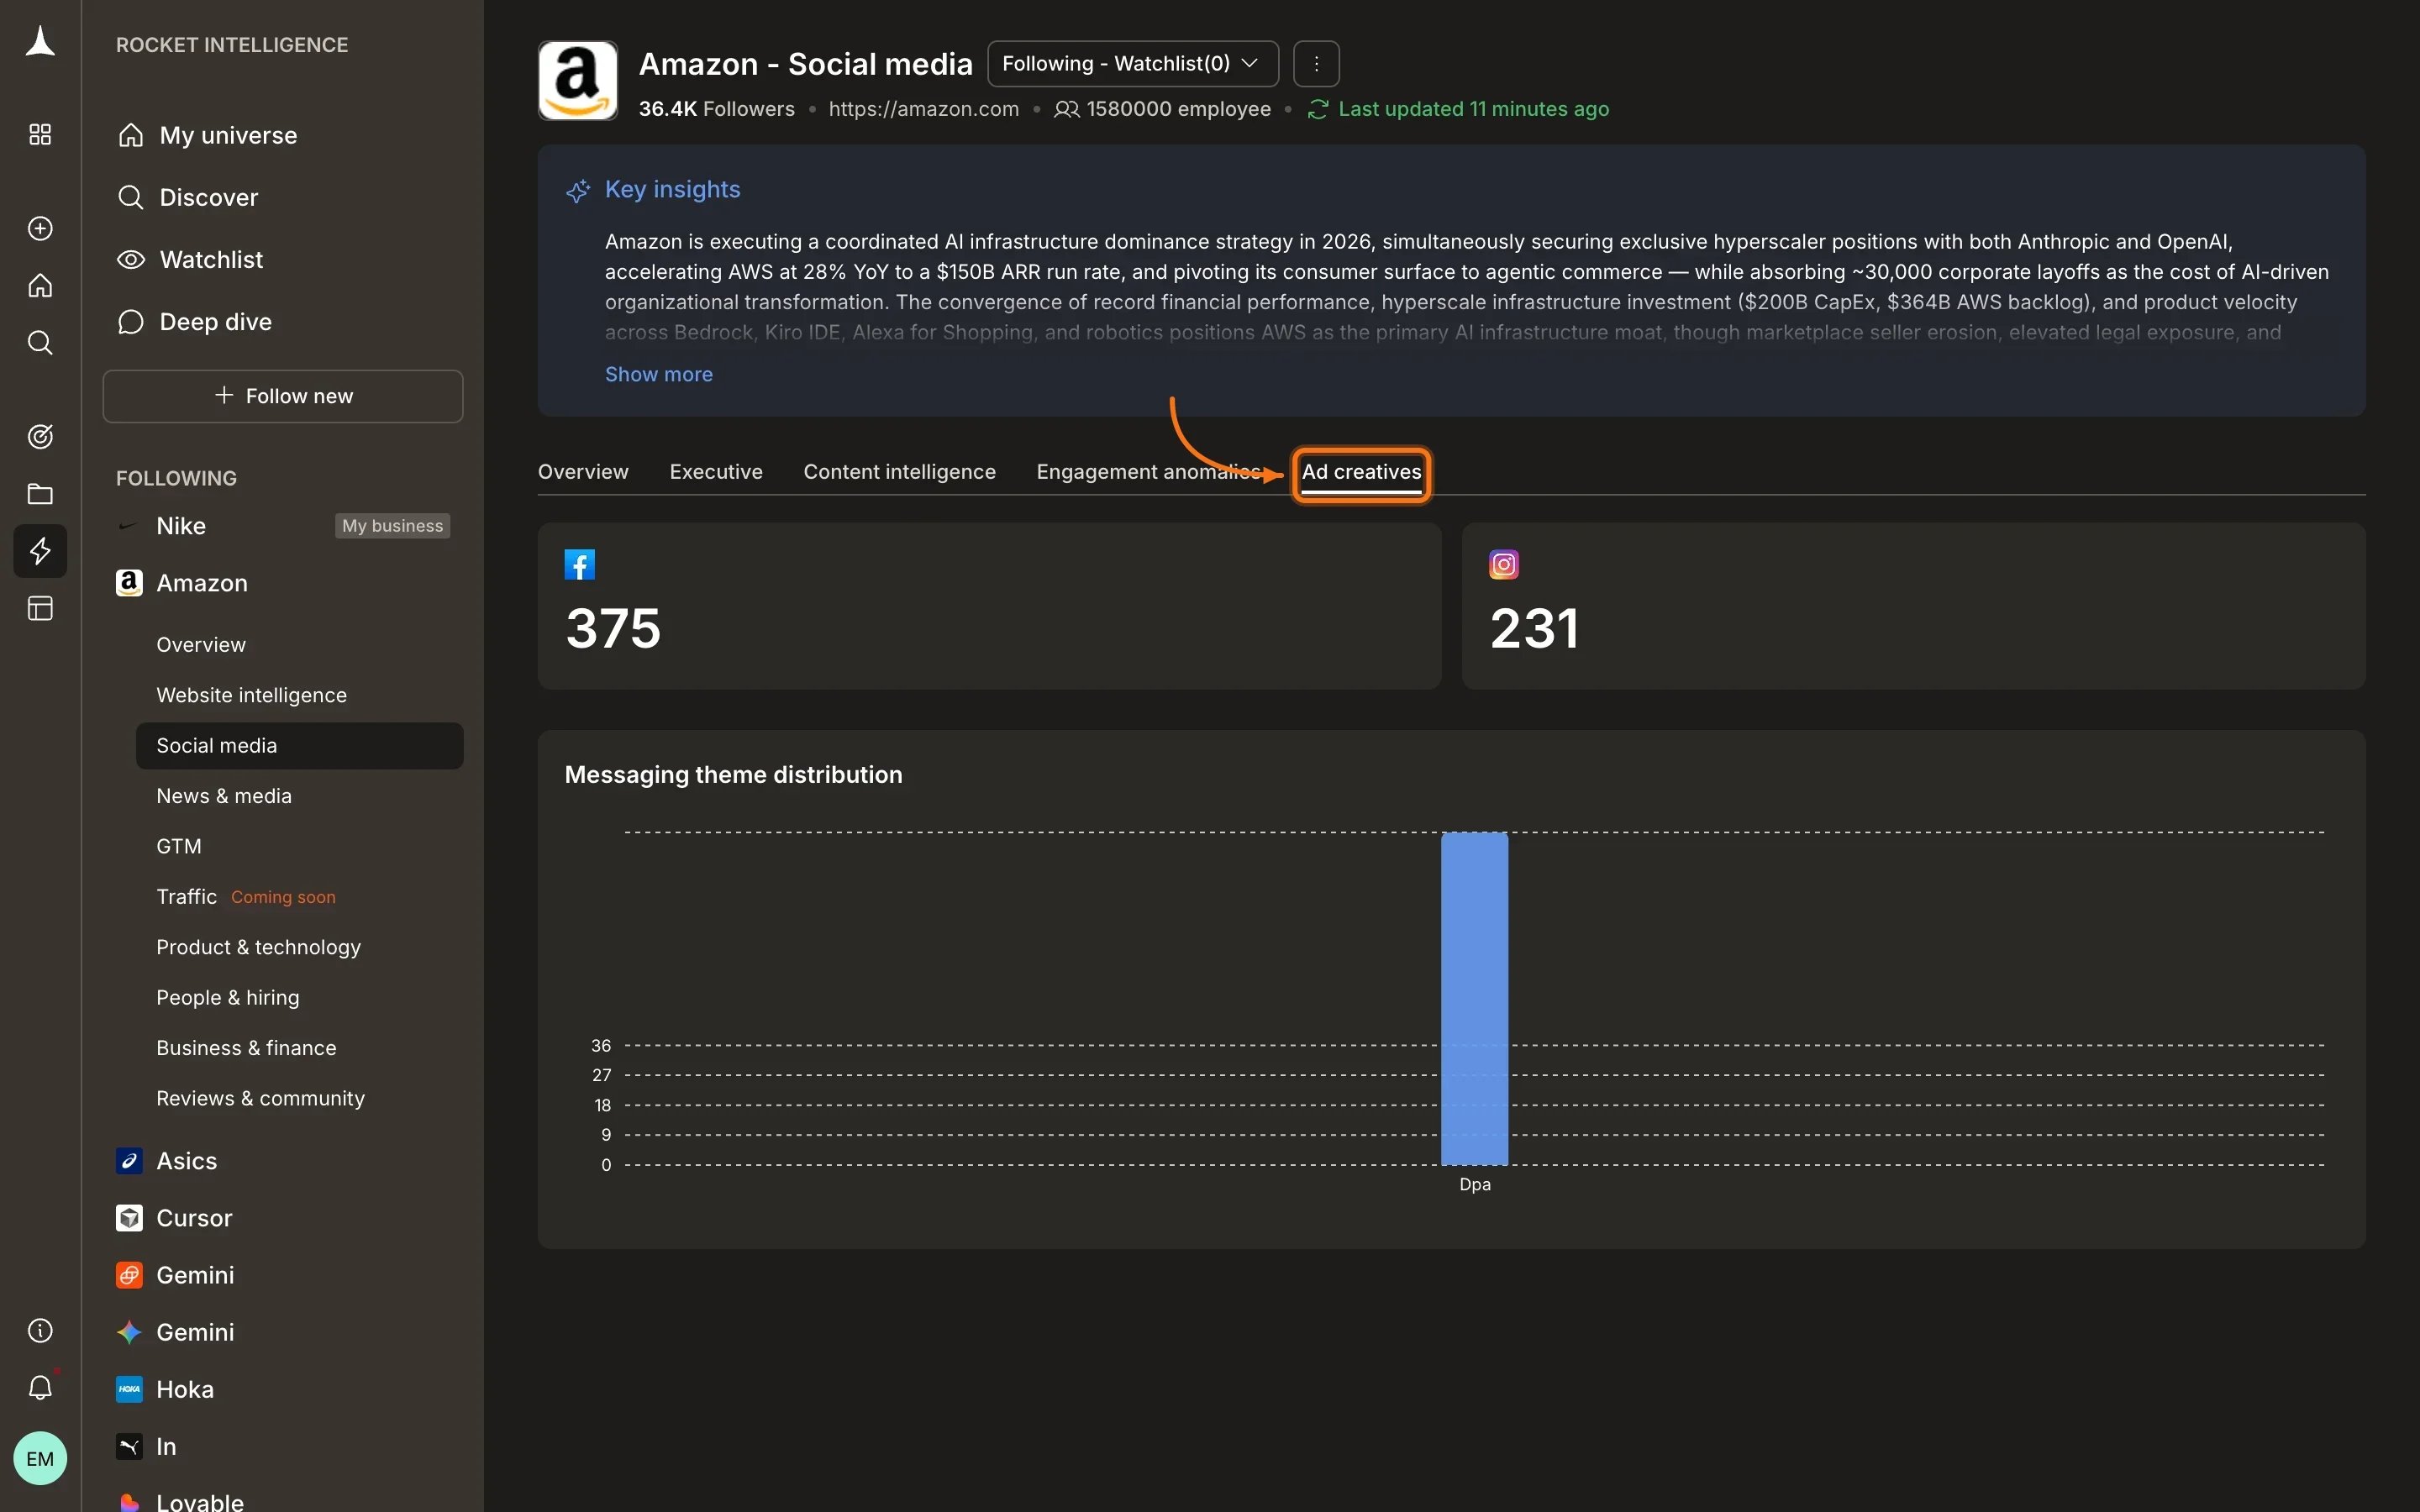Click the Facebook icon on the 375 card

(x=580, y=565)
